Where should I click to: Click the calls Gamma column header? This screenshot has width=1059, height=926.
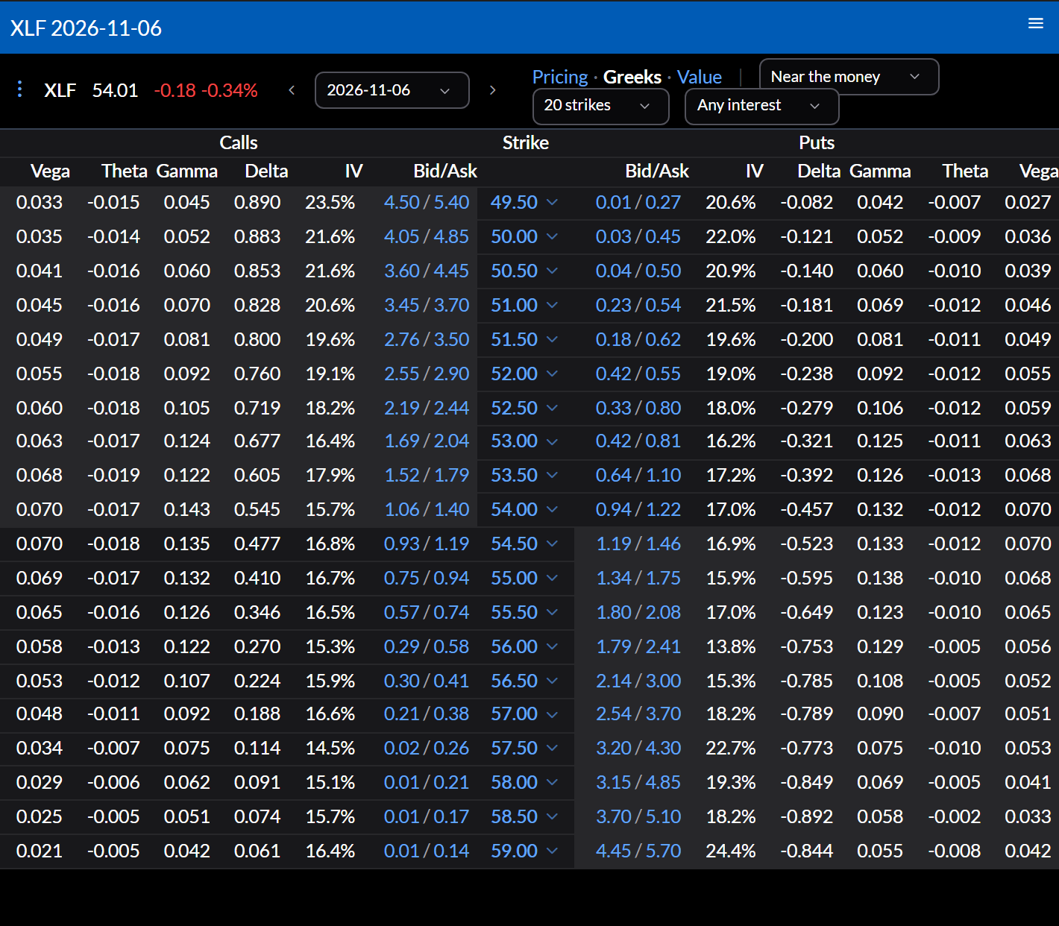click(187, 171)
